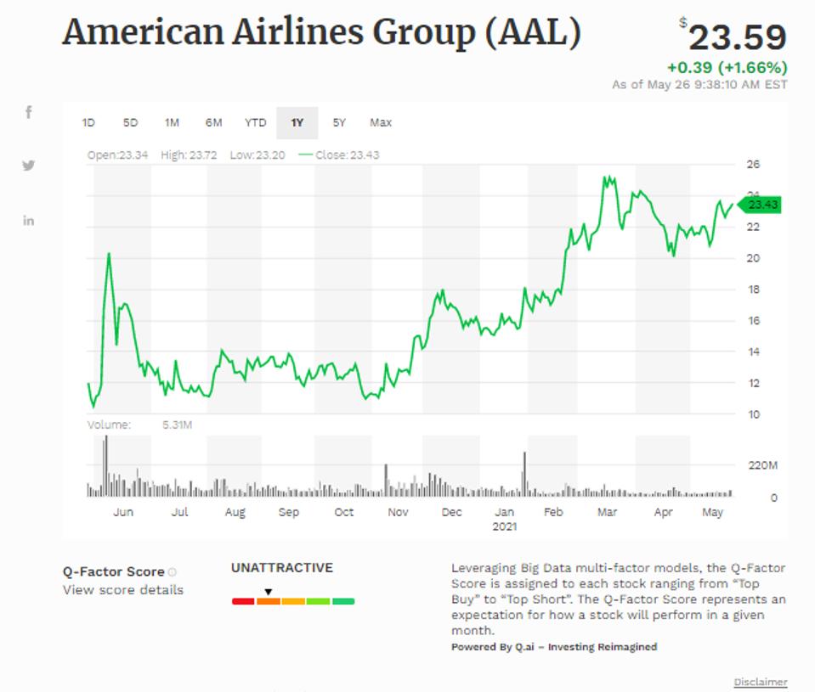Share via Twitter bird icon
This screenshot has width=815, height=692.
28,166
